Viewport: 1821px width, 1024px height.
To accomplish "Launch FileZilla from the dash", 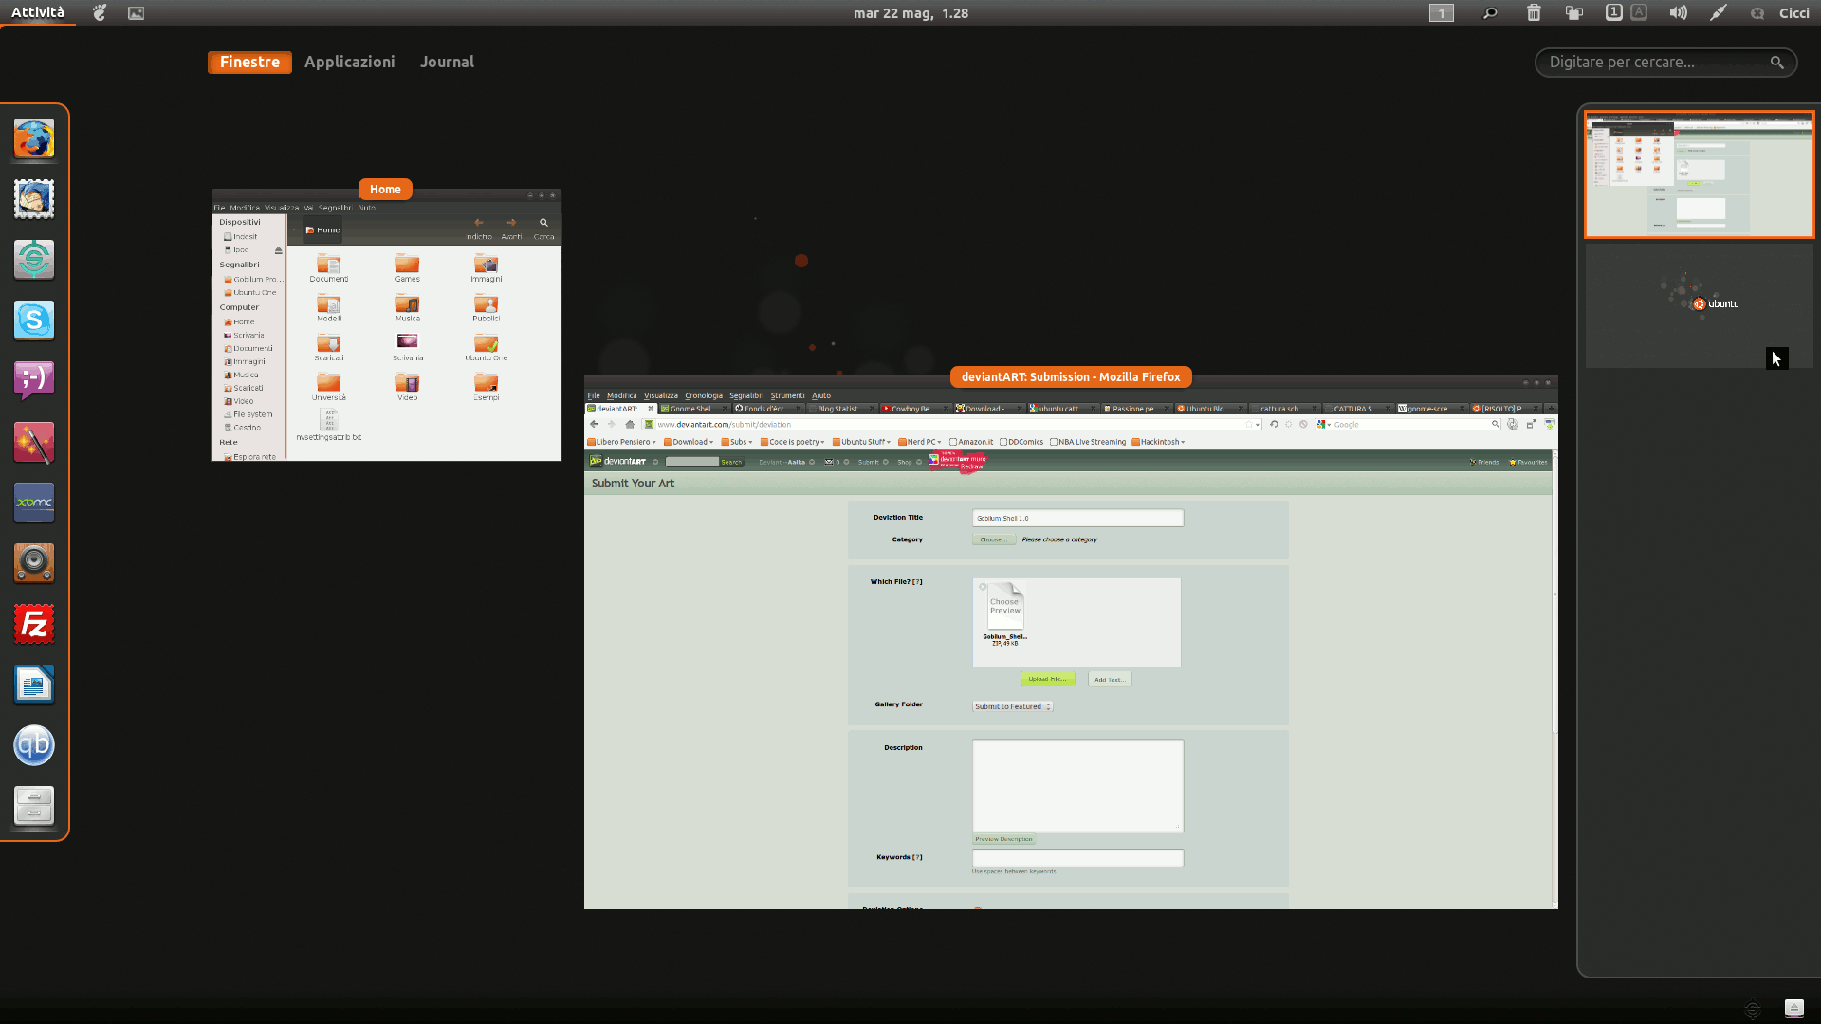I will click(x=34, y=624).
